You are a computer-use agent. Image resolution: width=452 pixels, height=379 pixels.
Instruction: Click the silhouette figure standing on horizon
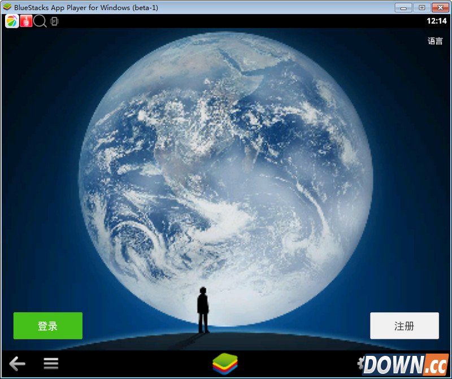pyautogui.click(x=203, y=309)
